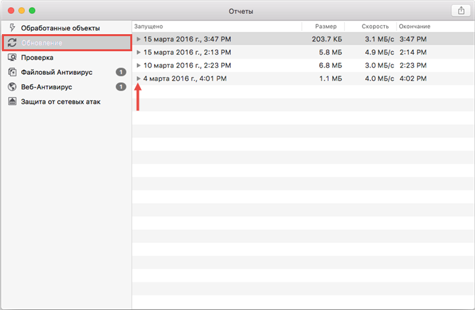
Task: Sort by the Скорость column header
Action: point(370,26)
